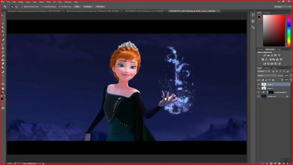Disable Scrubby Zoom checkbox
This screenshot has width=293, height=165.
click(60, 7)
